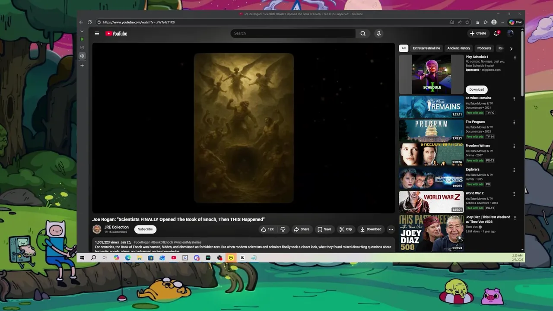Screen dimensions: 553x311
Task: Open the browser favorites list icon
Action: point(486,22)
